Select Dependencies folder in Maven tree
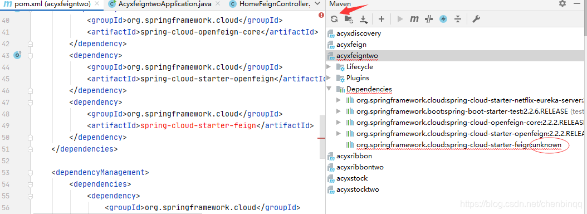Viewport: 587px width, 214px height. (x=369, y=89)
